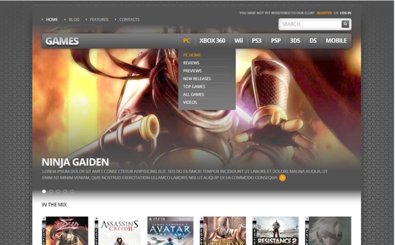Open the last game cover with white-haired character
Image resolution: width=395 pixels, height=245 pixels.
(328, 231)
